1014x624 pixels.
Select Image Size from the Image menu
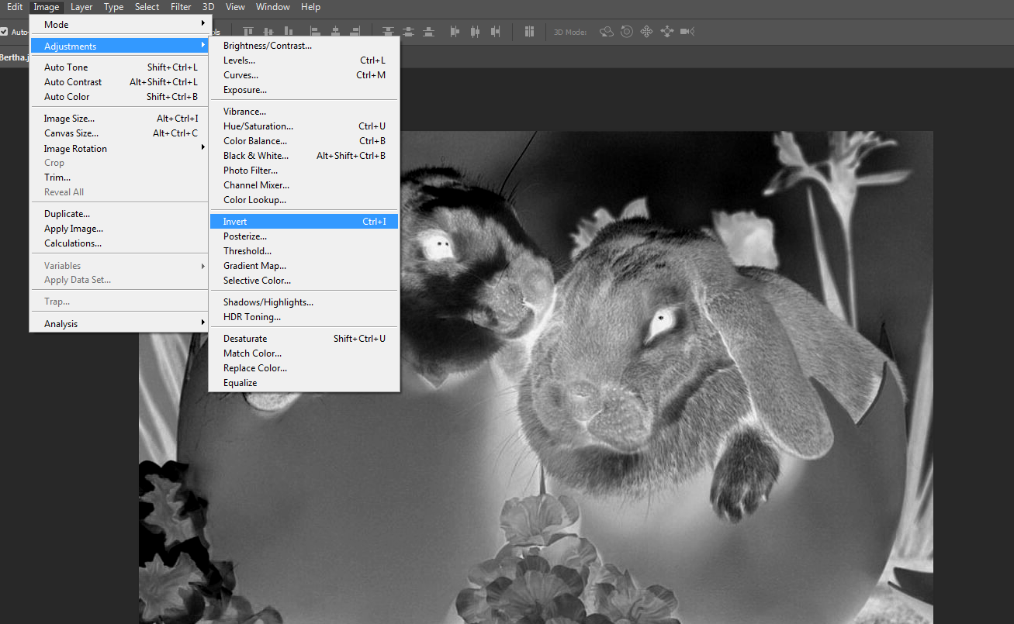click(x=117, y=119)
